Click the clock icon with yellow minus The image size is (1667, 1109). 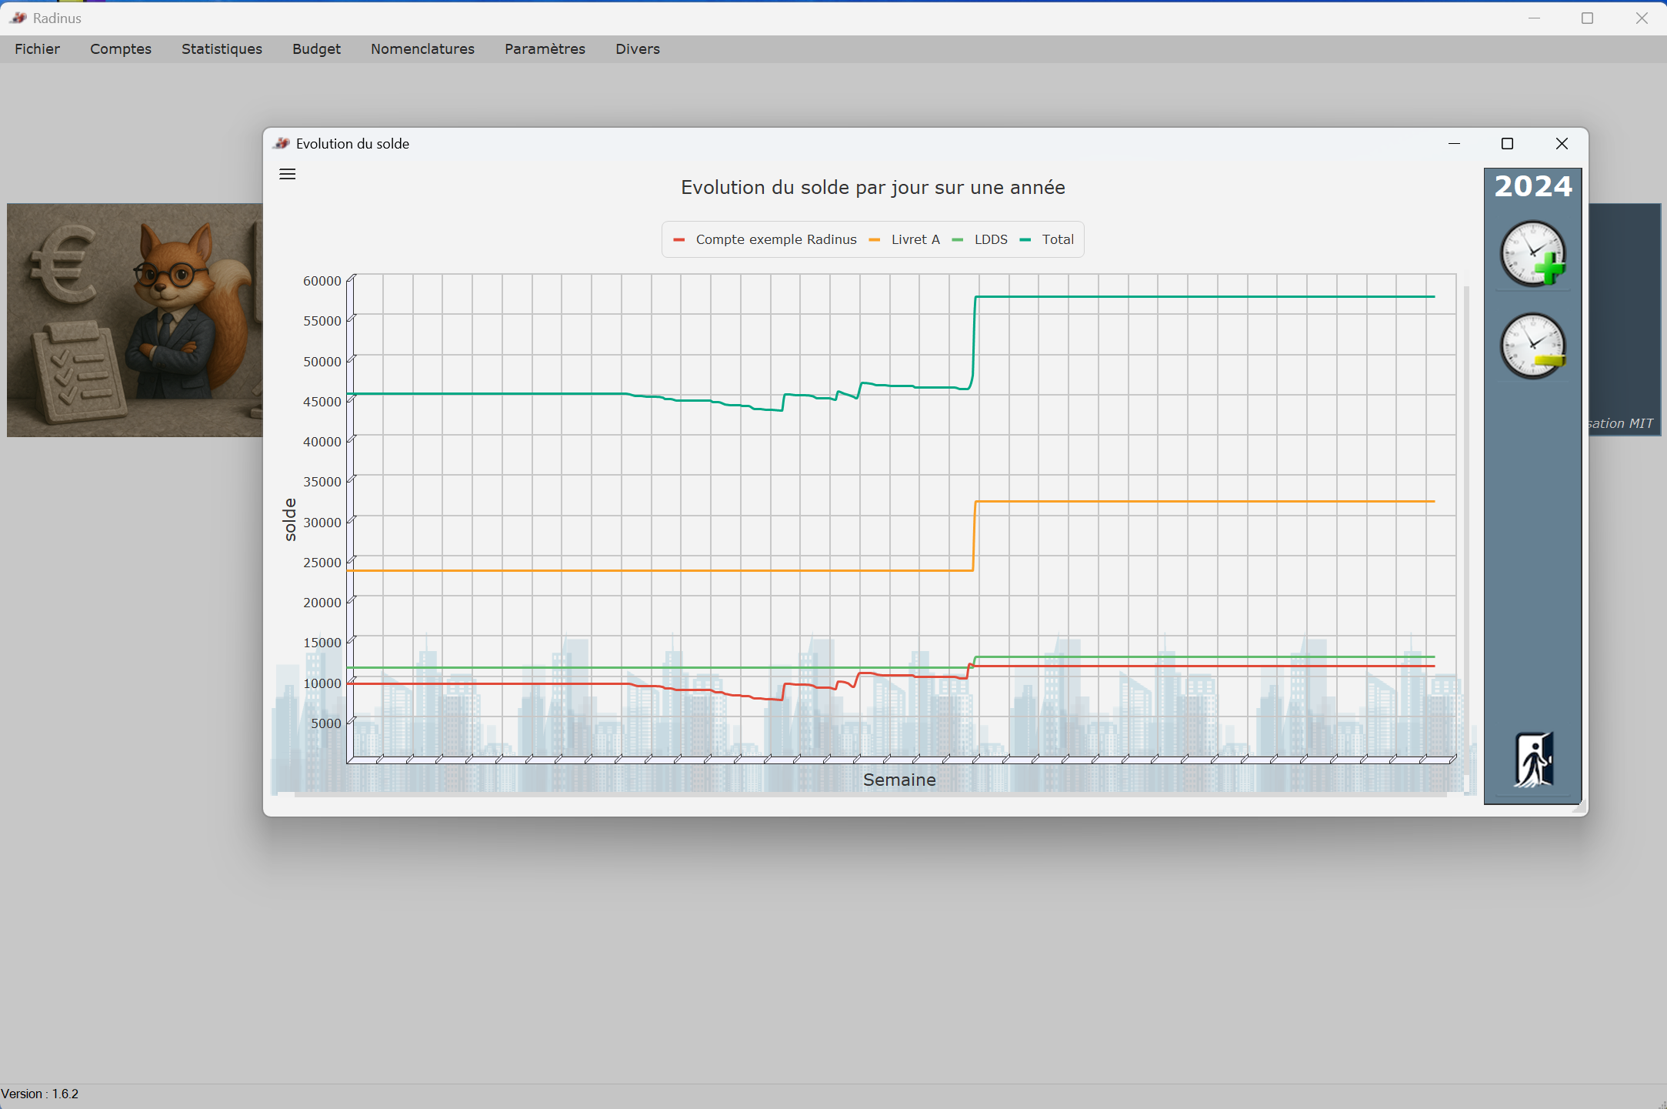(x=1532, y=346)
